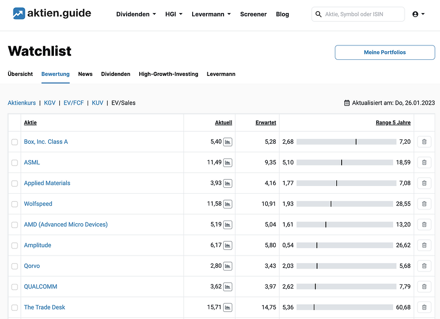Delete Applied Materials via trash icon
Viewport: 440px width, 319px height.
(424, 183)
